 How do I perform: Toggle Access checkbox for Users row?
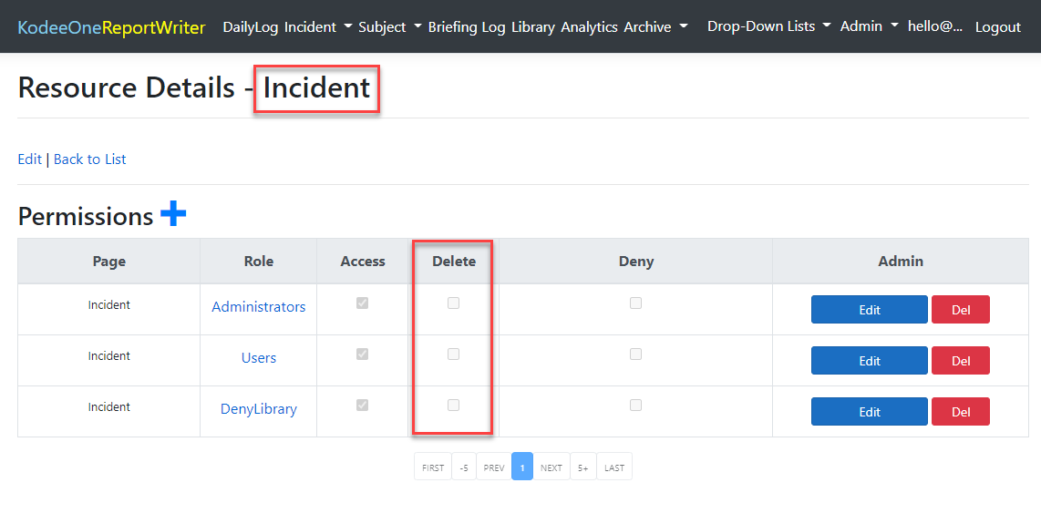(362, 354)
